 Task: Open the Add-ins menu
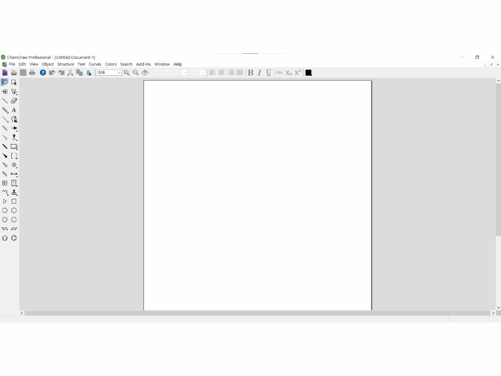(x=143, y=64)
